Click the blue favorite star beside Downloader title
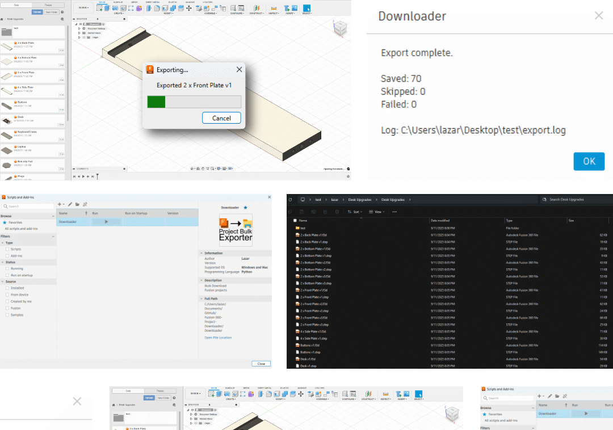 [x=245, y=208]
